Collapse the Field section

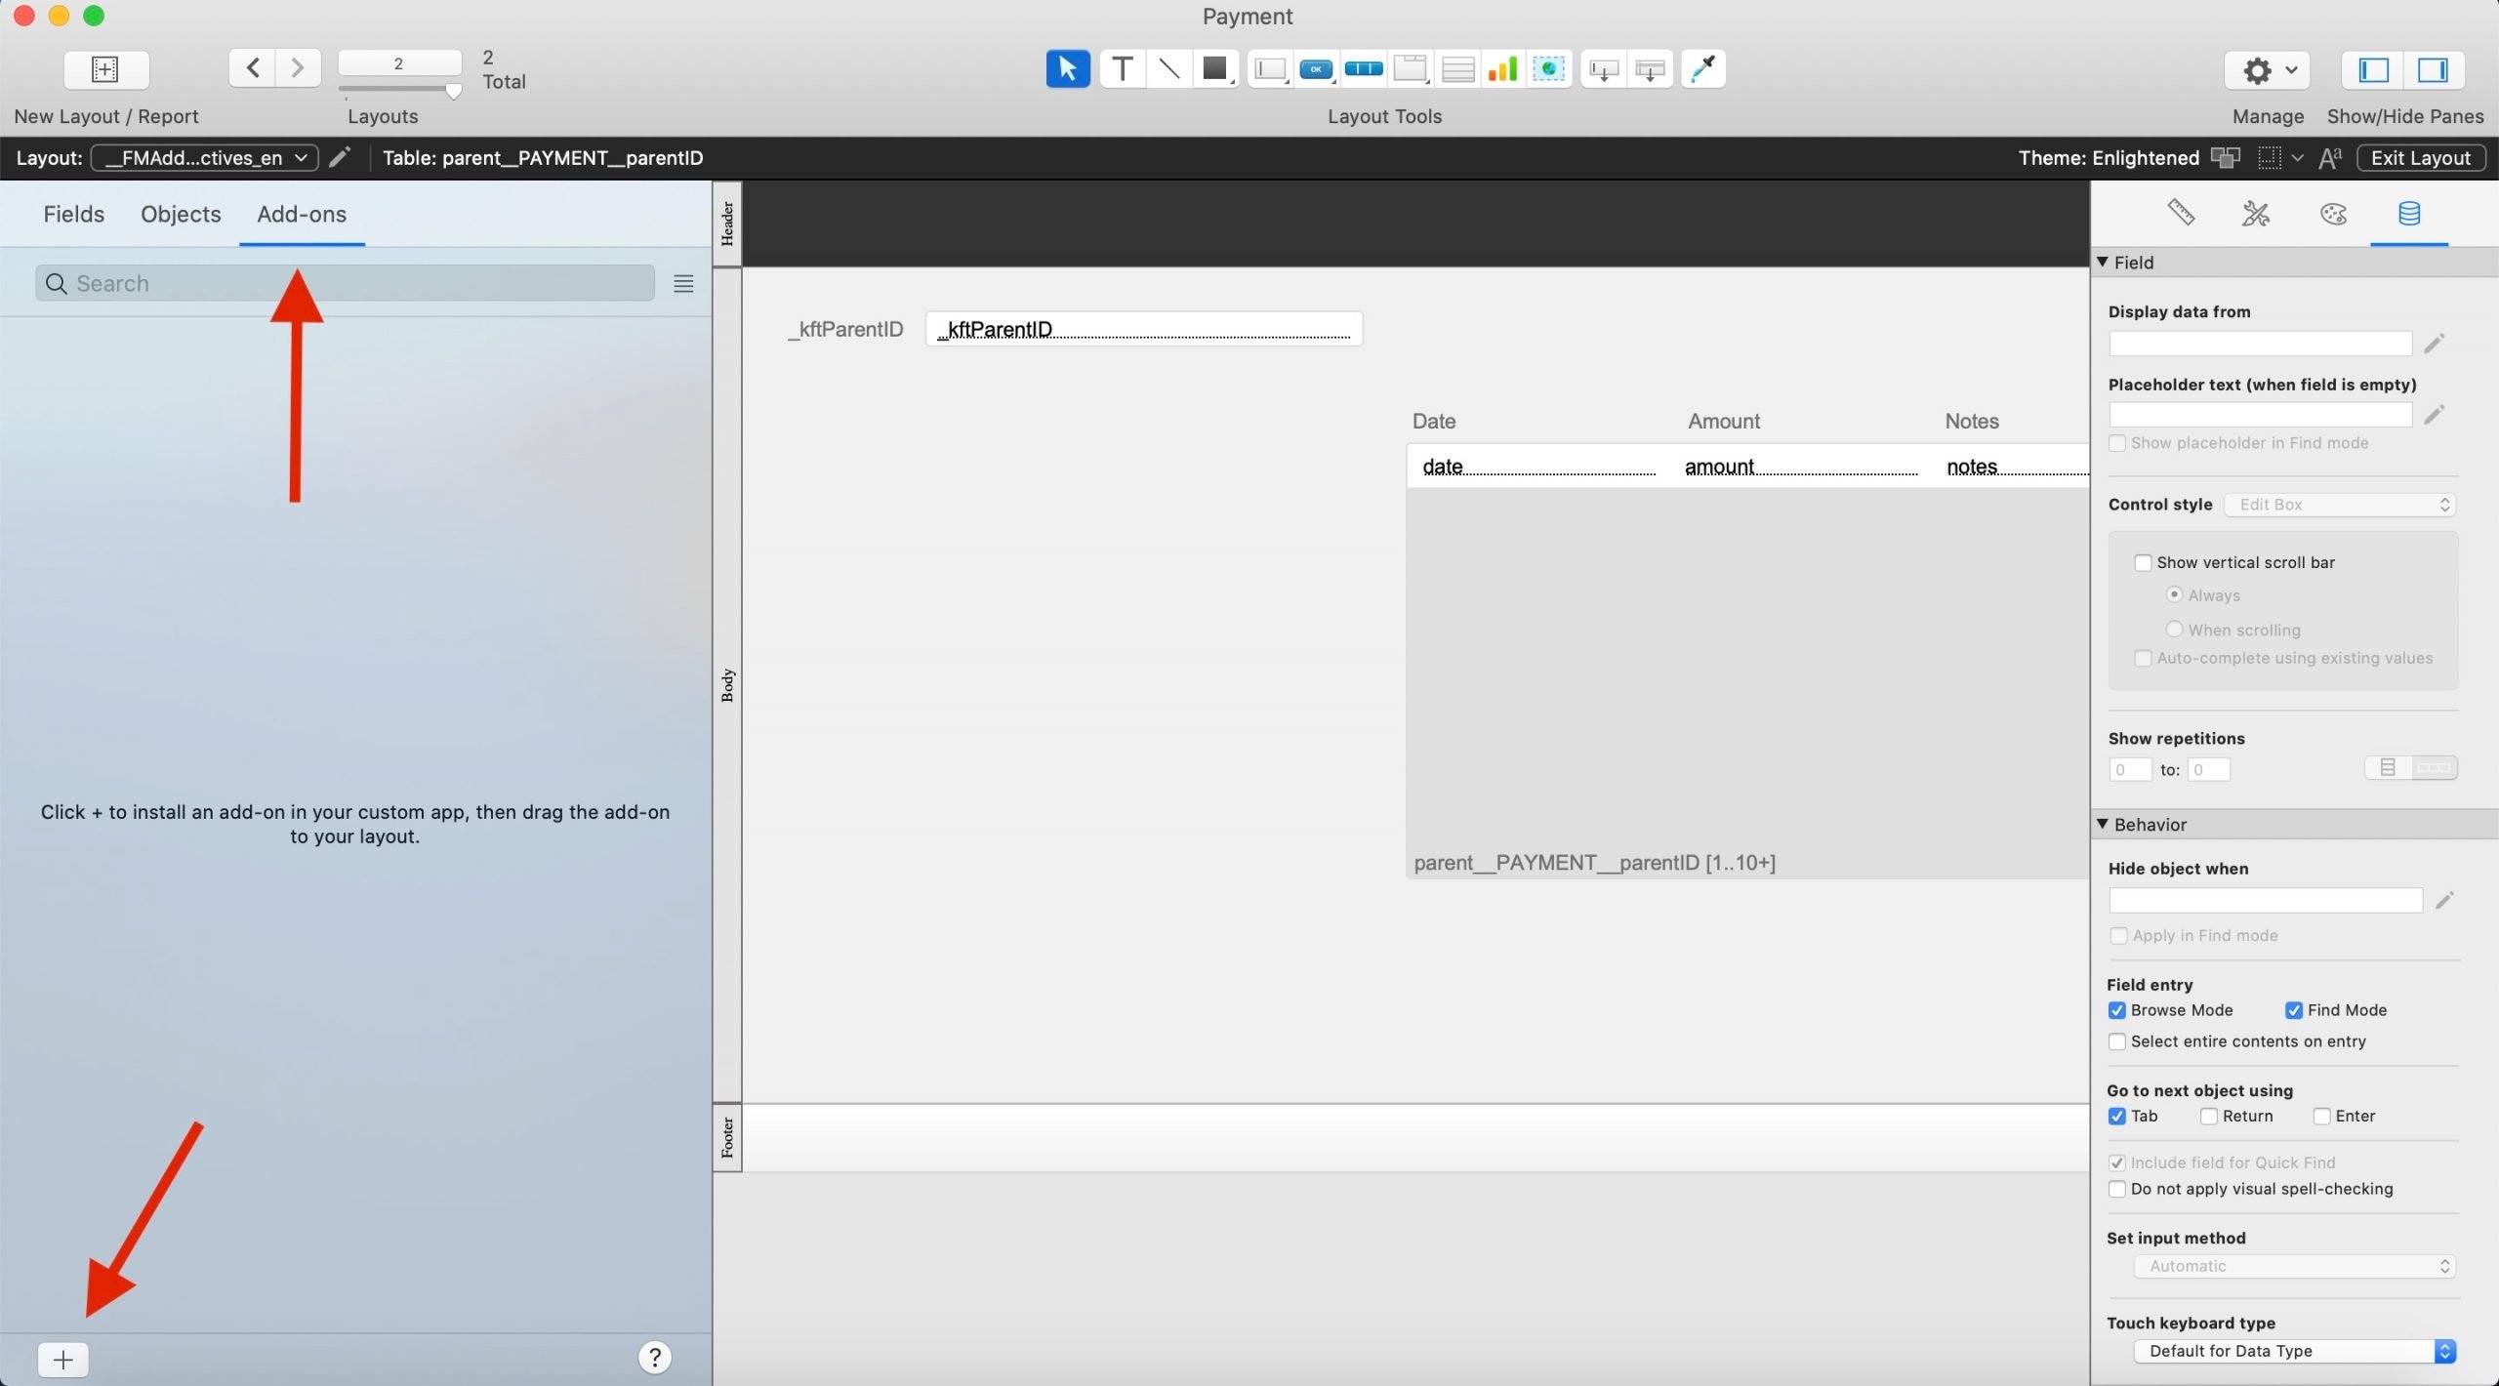2103,262
